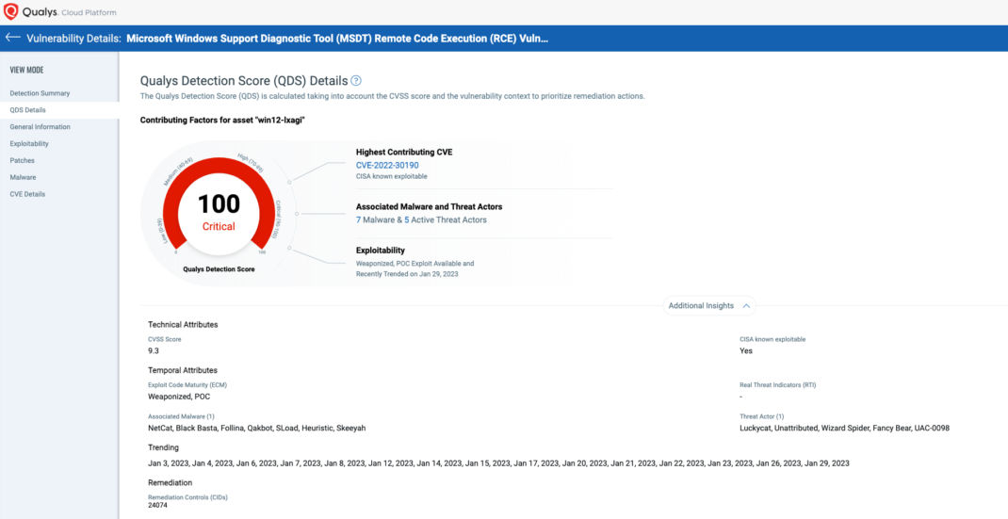Select QDS Details in the sidebar
1008x519 pixels.
27,110
